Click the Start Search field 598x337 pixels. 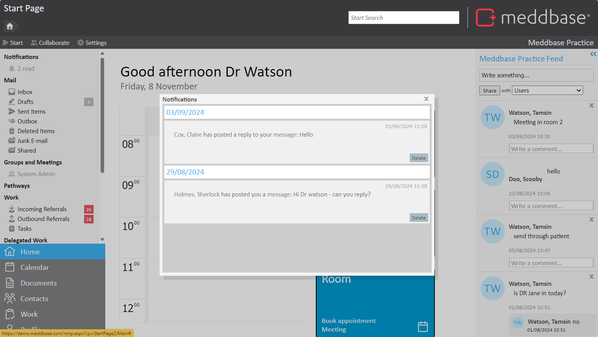coord(403,18)
